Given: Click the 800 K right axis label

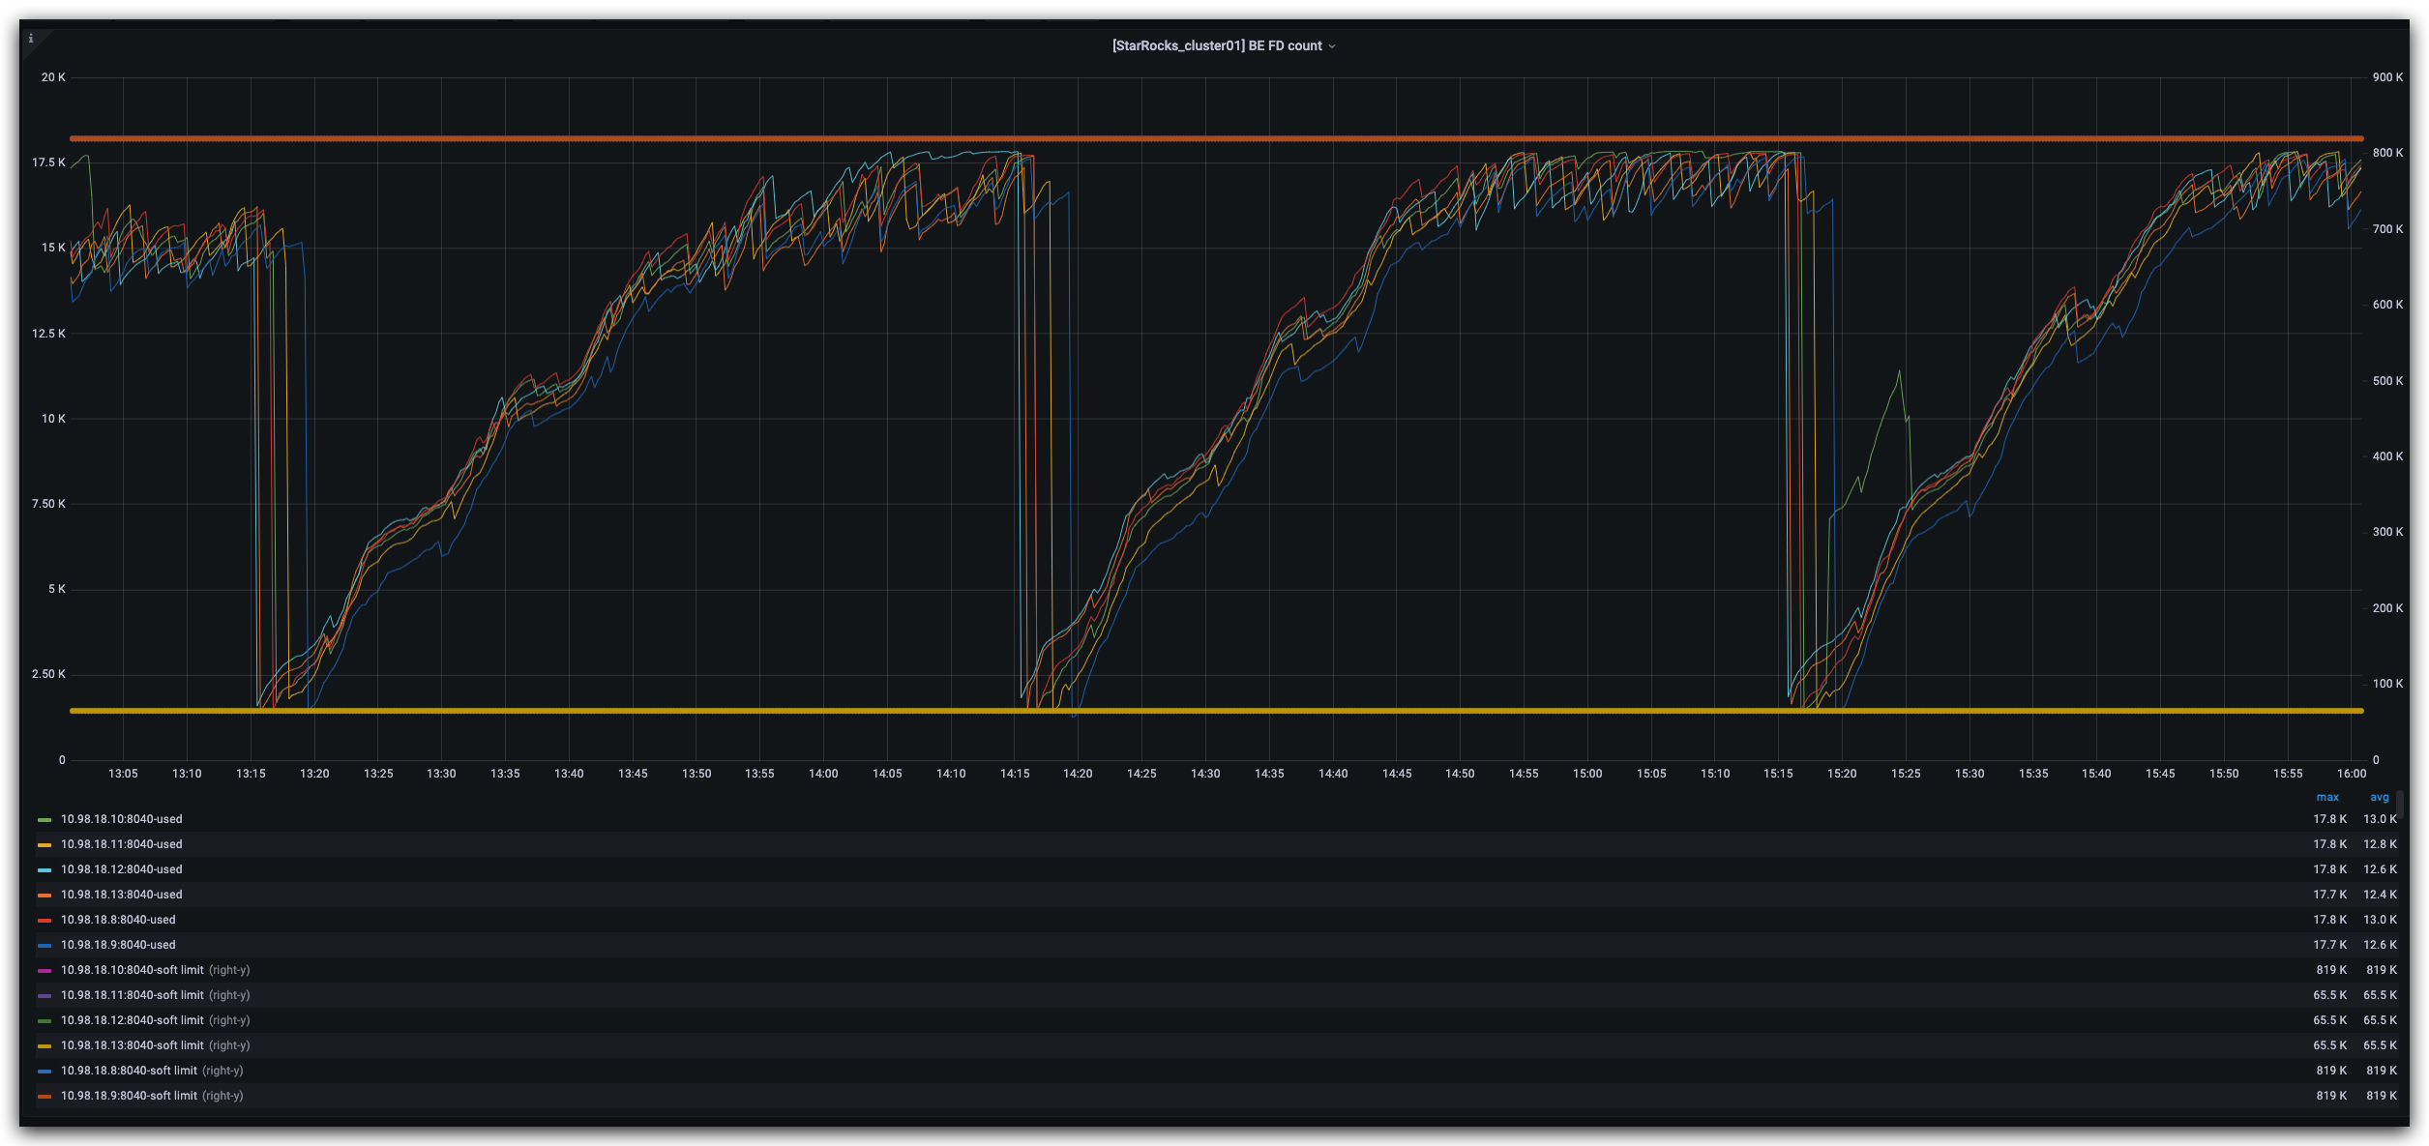Looking at the screenshot, I should coord(2387,153).
